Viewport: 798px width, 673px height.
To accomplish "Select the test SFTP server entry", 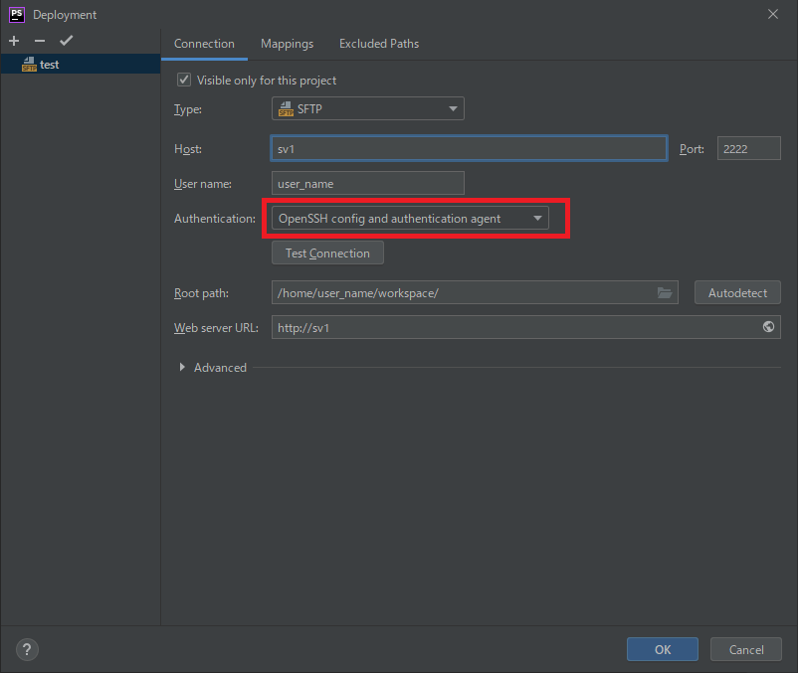I will point(81,64).
